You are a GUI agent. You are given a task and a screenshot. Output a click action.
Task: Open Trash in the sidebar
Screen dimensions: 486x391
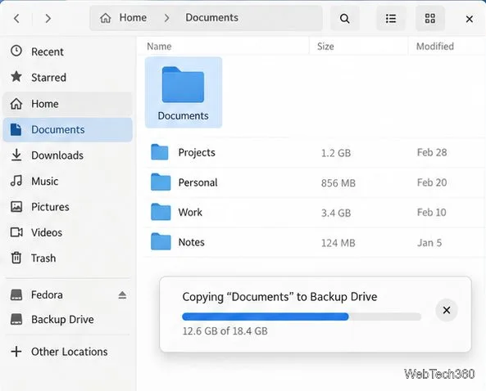(x=67, y=258)
